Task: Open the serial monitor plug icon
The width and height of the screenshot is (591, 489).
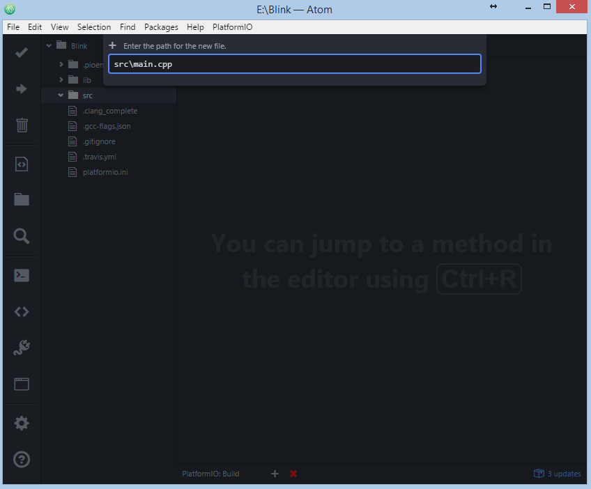Action: pos(22,348)
